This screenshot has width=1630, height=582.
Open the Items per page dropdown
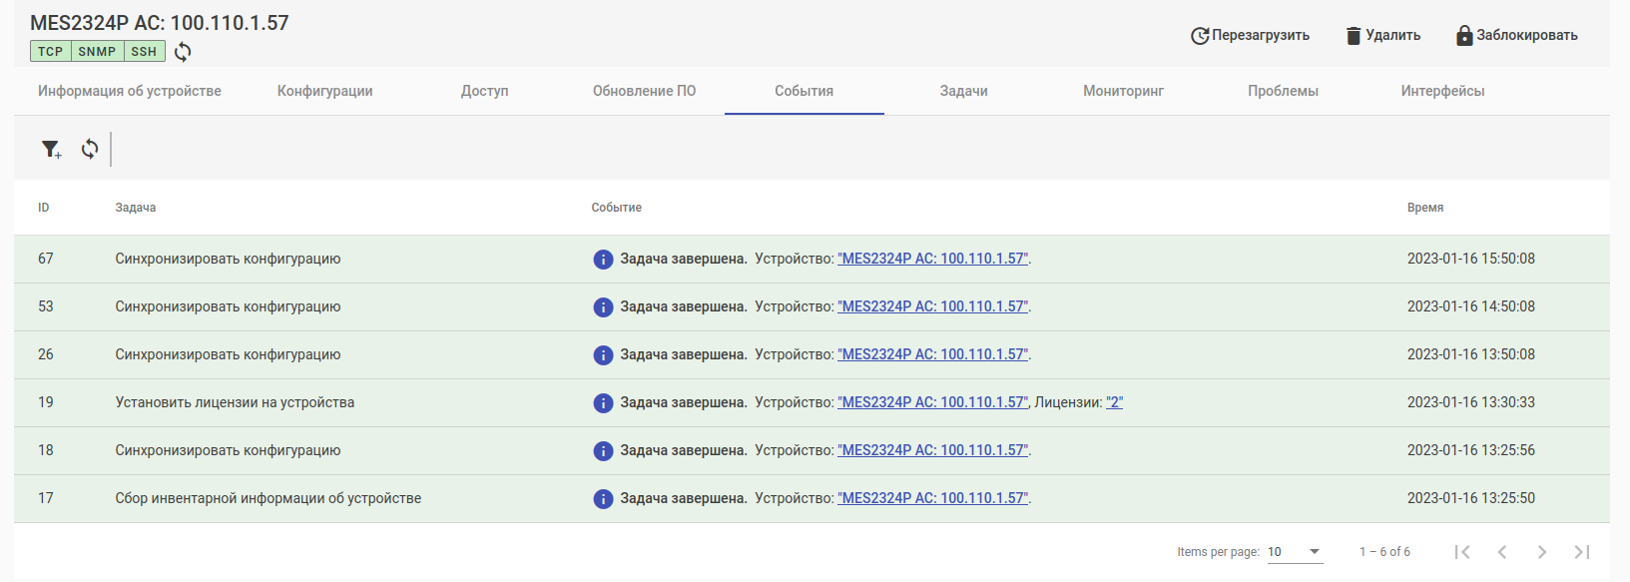pos(1295,552)
